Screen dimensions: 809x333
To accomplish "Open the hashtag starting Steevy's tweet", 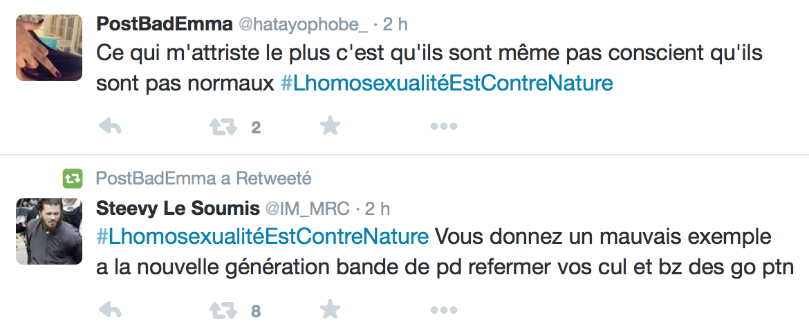I will 263,236.
